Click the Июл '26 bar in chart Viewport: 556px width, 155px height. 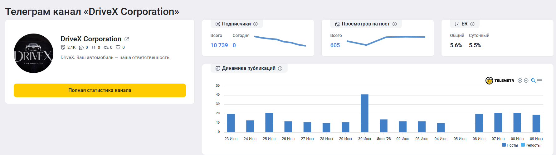tap(383, 126)
